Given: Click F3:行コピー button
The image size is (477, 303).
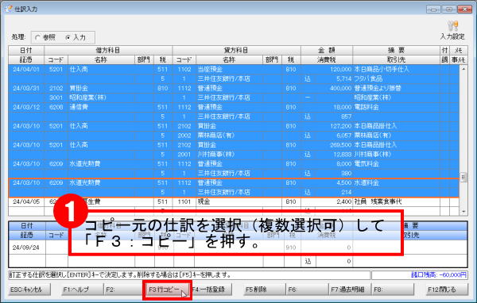Looking at the screenshot, I should point(167,290).
